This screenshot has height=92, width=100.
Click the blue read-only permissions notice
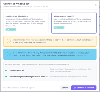(50, 54)
